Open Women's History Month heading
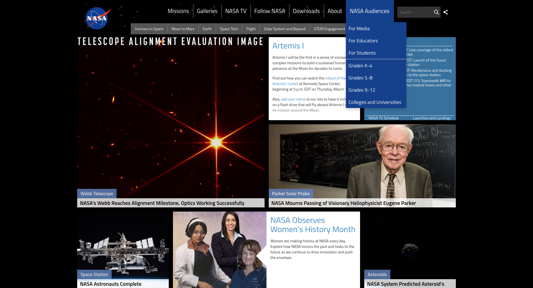This screenshot has width=533, height=288. 313,225
